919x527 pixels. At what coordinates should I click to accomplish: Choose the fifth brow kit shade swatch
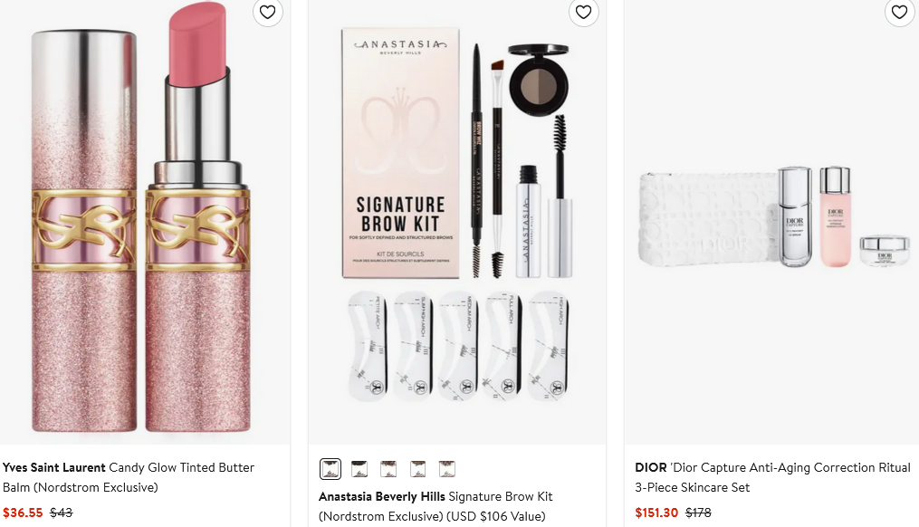pyautogui.click(x=446, y=468)
